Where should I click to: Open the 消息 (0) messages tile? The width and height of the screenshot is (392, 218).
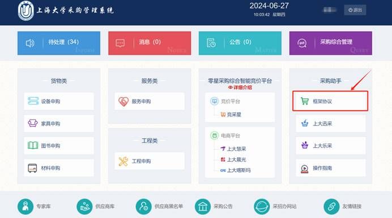150,43
